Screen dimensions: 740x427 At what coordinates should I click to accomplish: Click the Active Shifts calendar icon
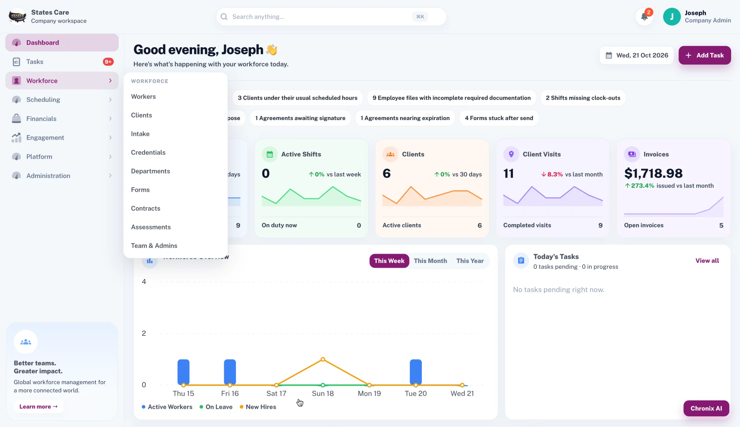coord(270,154)
